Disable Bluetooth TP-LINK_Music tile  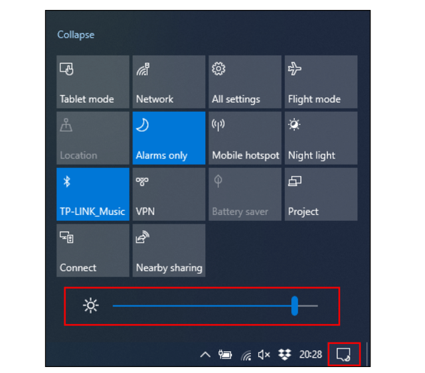click(93, 194)
